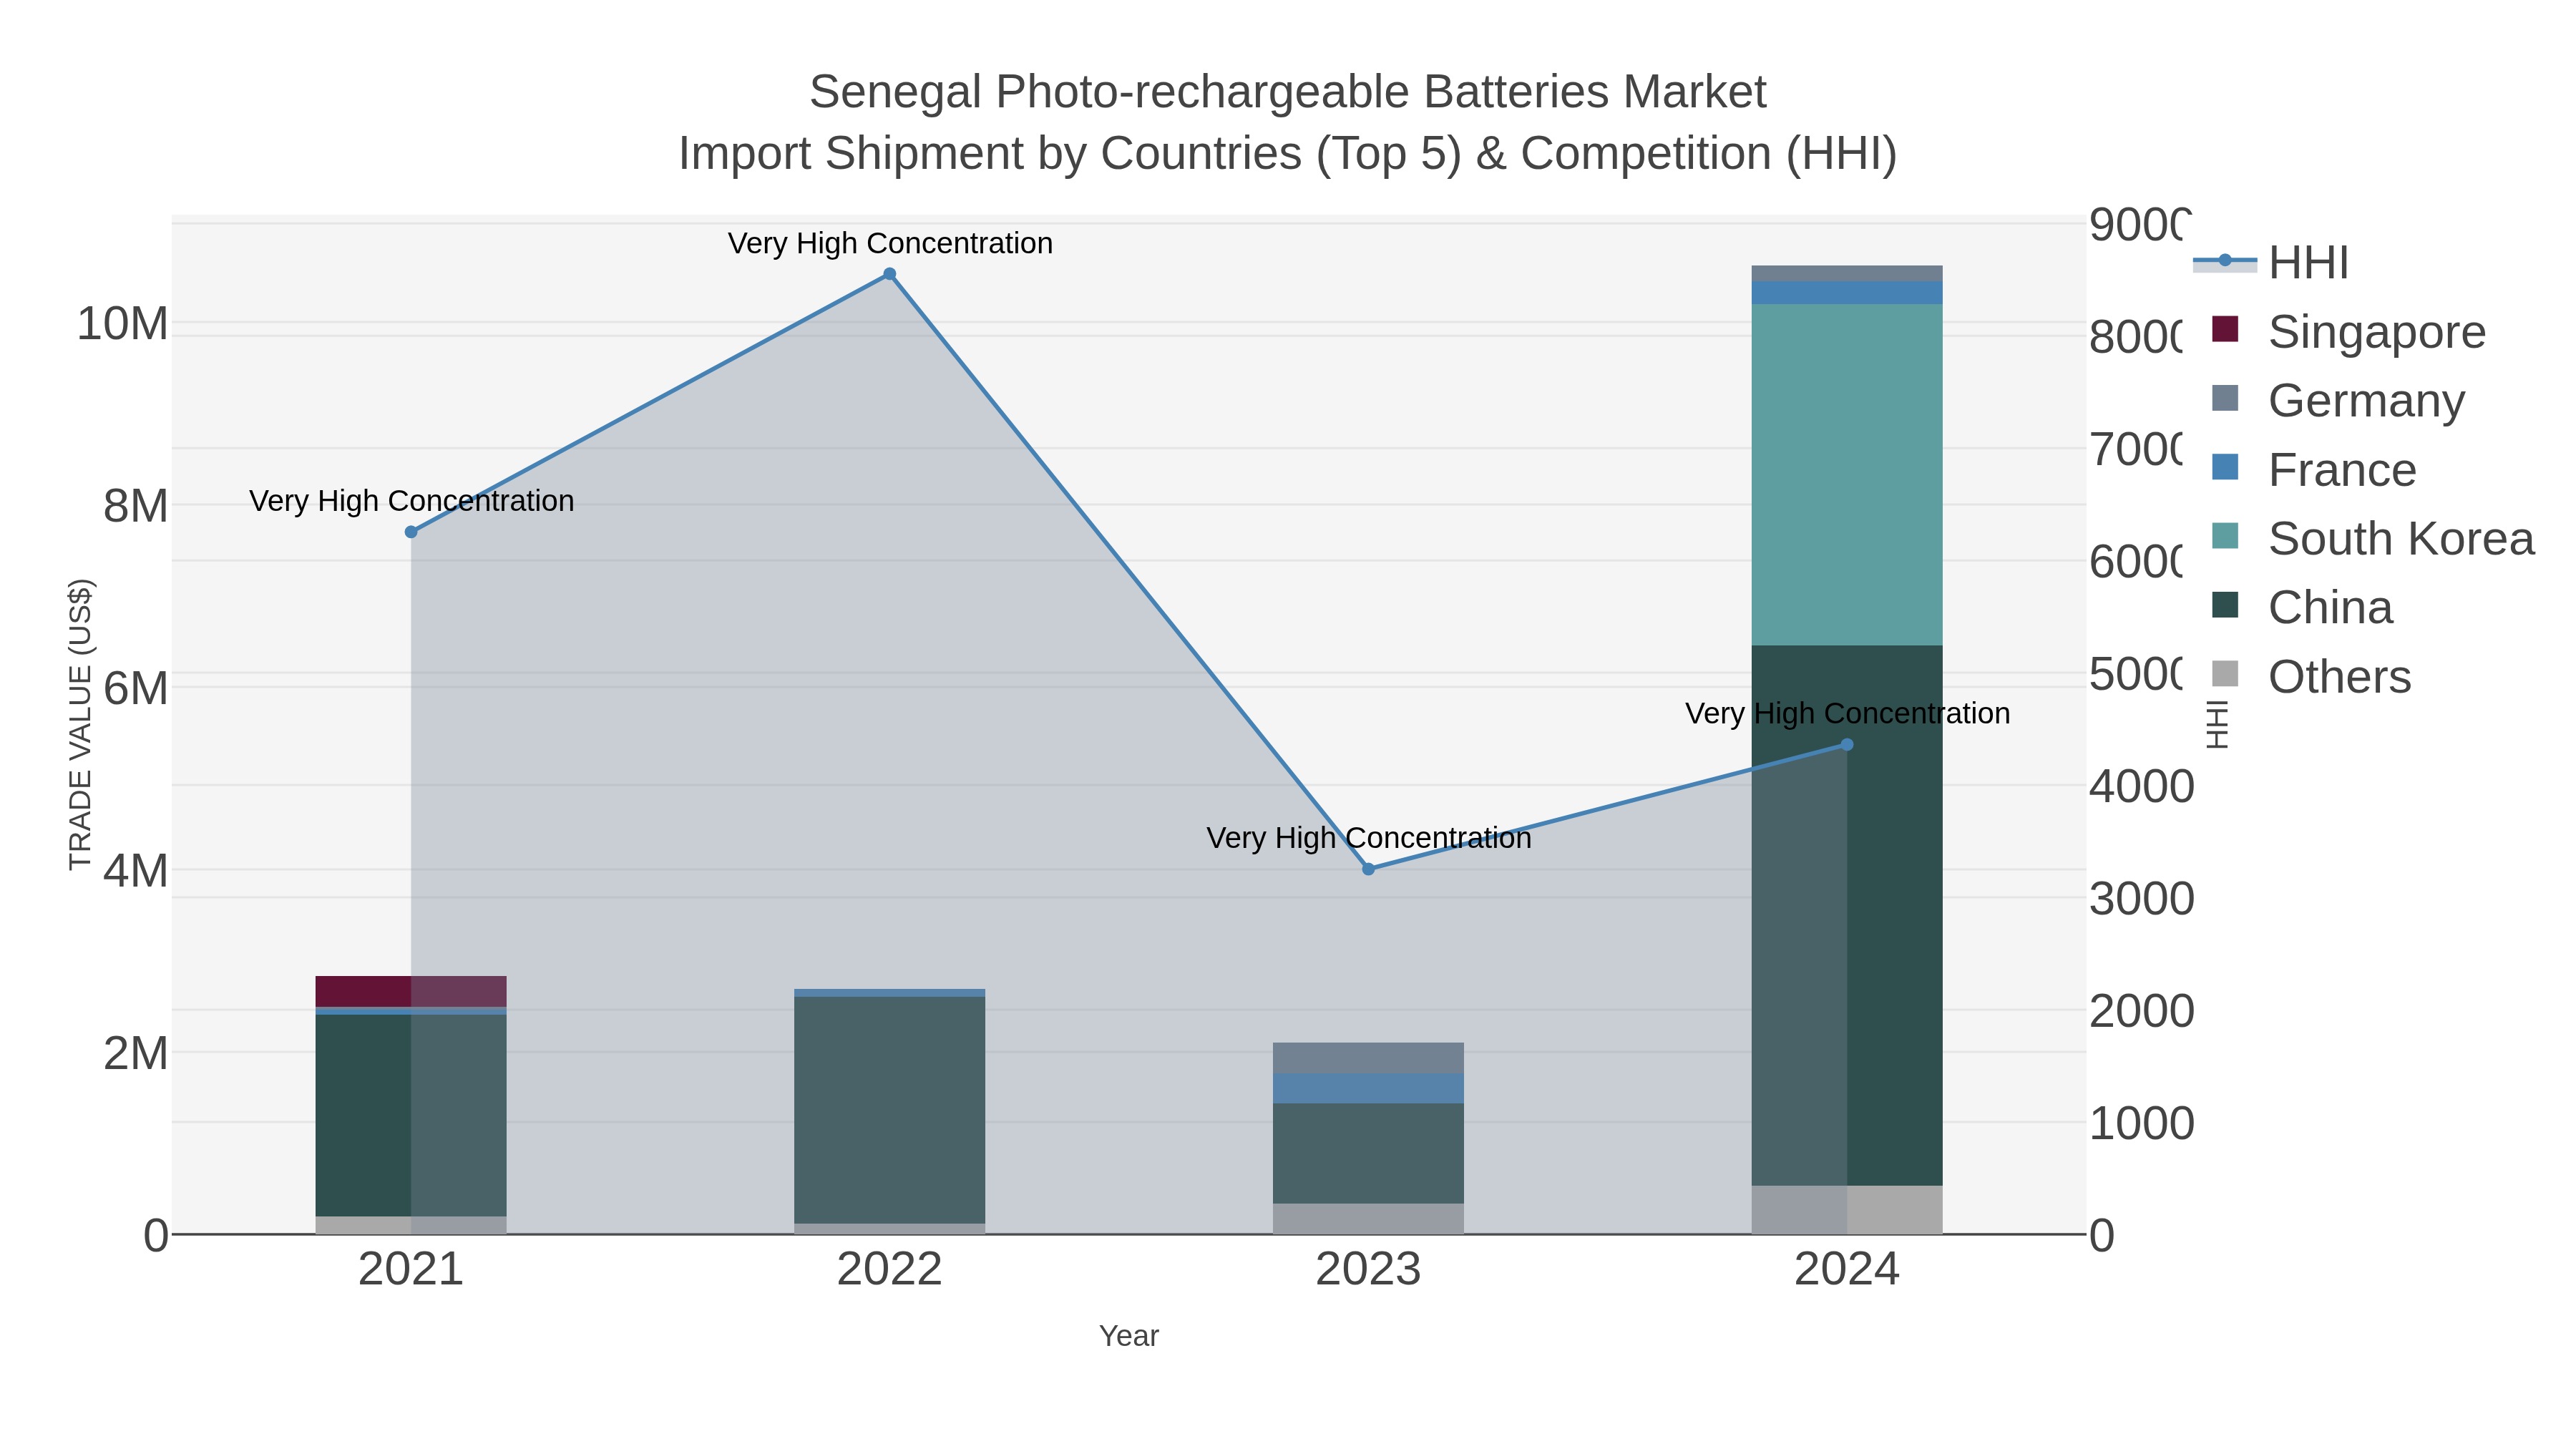Toggle China series in legend

pyautogui.click(x=2302, y=607)
